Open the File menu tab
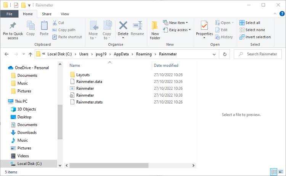The height and width of the screenshot is (176, 286). tap(9, 14)
